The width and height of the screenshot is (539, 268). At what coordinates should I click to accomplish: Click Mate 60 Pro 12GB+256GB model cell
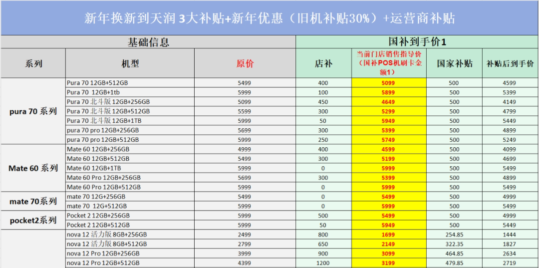(130, 178)
